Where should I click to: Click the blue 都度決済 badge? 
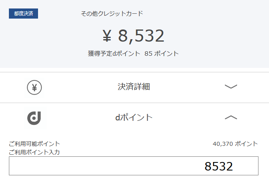23,14
